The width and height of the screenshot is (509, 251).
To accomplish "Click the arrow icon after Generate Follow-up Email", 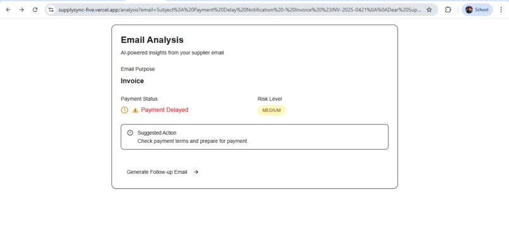I will [x=196, y=172].
